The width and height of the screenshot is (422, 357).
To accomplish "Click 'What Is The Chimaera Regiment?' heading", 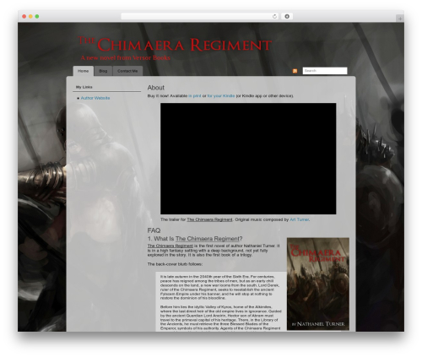I will (195, 239).
